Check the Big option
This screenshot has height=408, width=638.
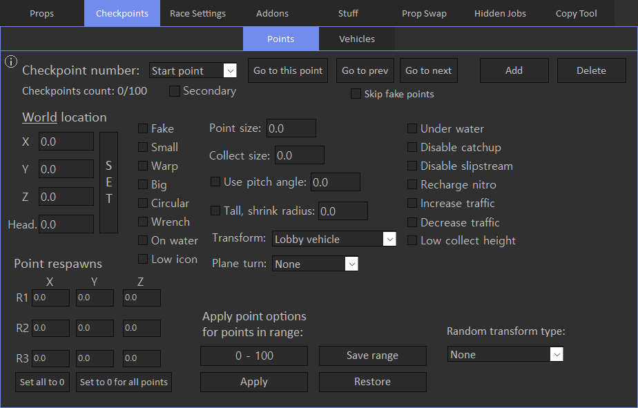143,184
